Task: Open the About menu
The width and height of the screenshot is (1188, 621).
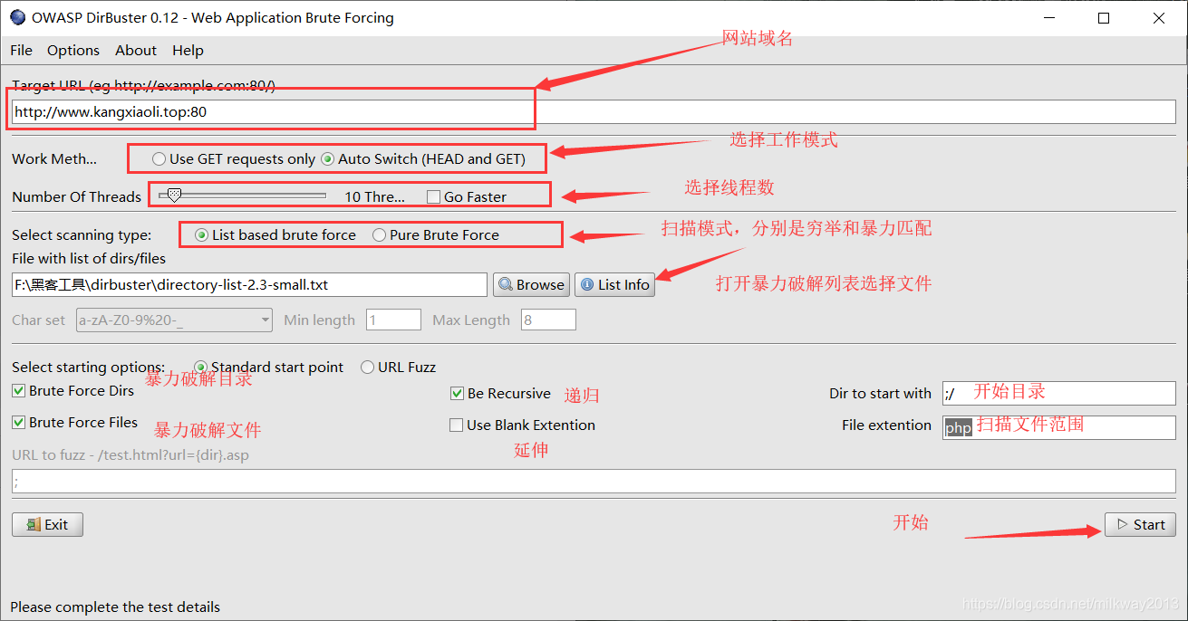Action: [136, 51]
